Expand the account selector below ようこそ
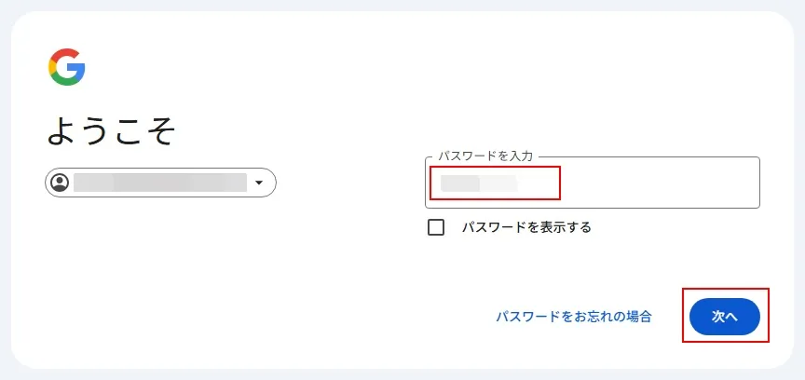Viewport: 805px width, 380px height. coord(160,183)
